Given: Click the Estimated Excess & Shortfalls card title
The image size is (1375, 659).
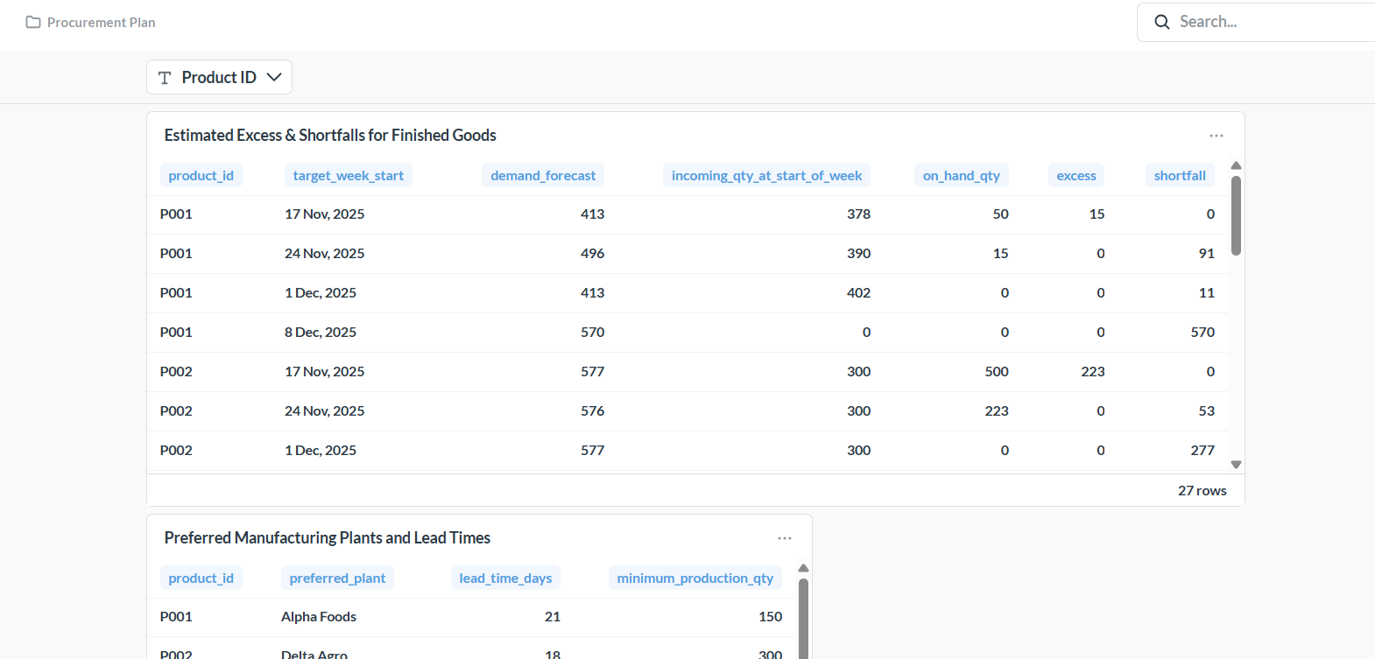Looking at the screenshot, I should click(330, 136).
